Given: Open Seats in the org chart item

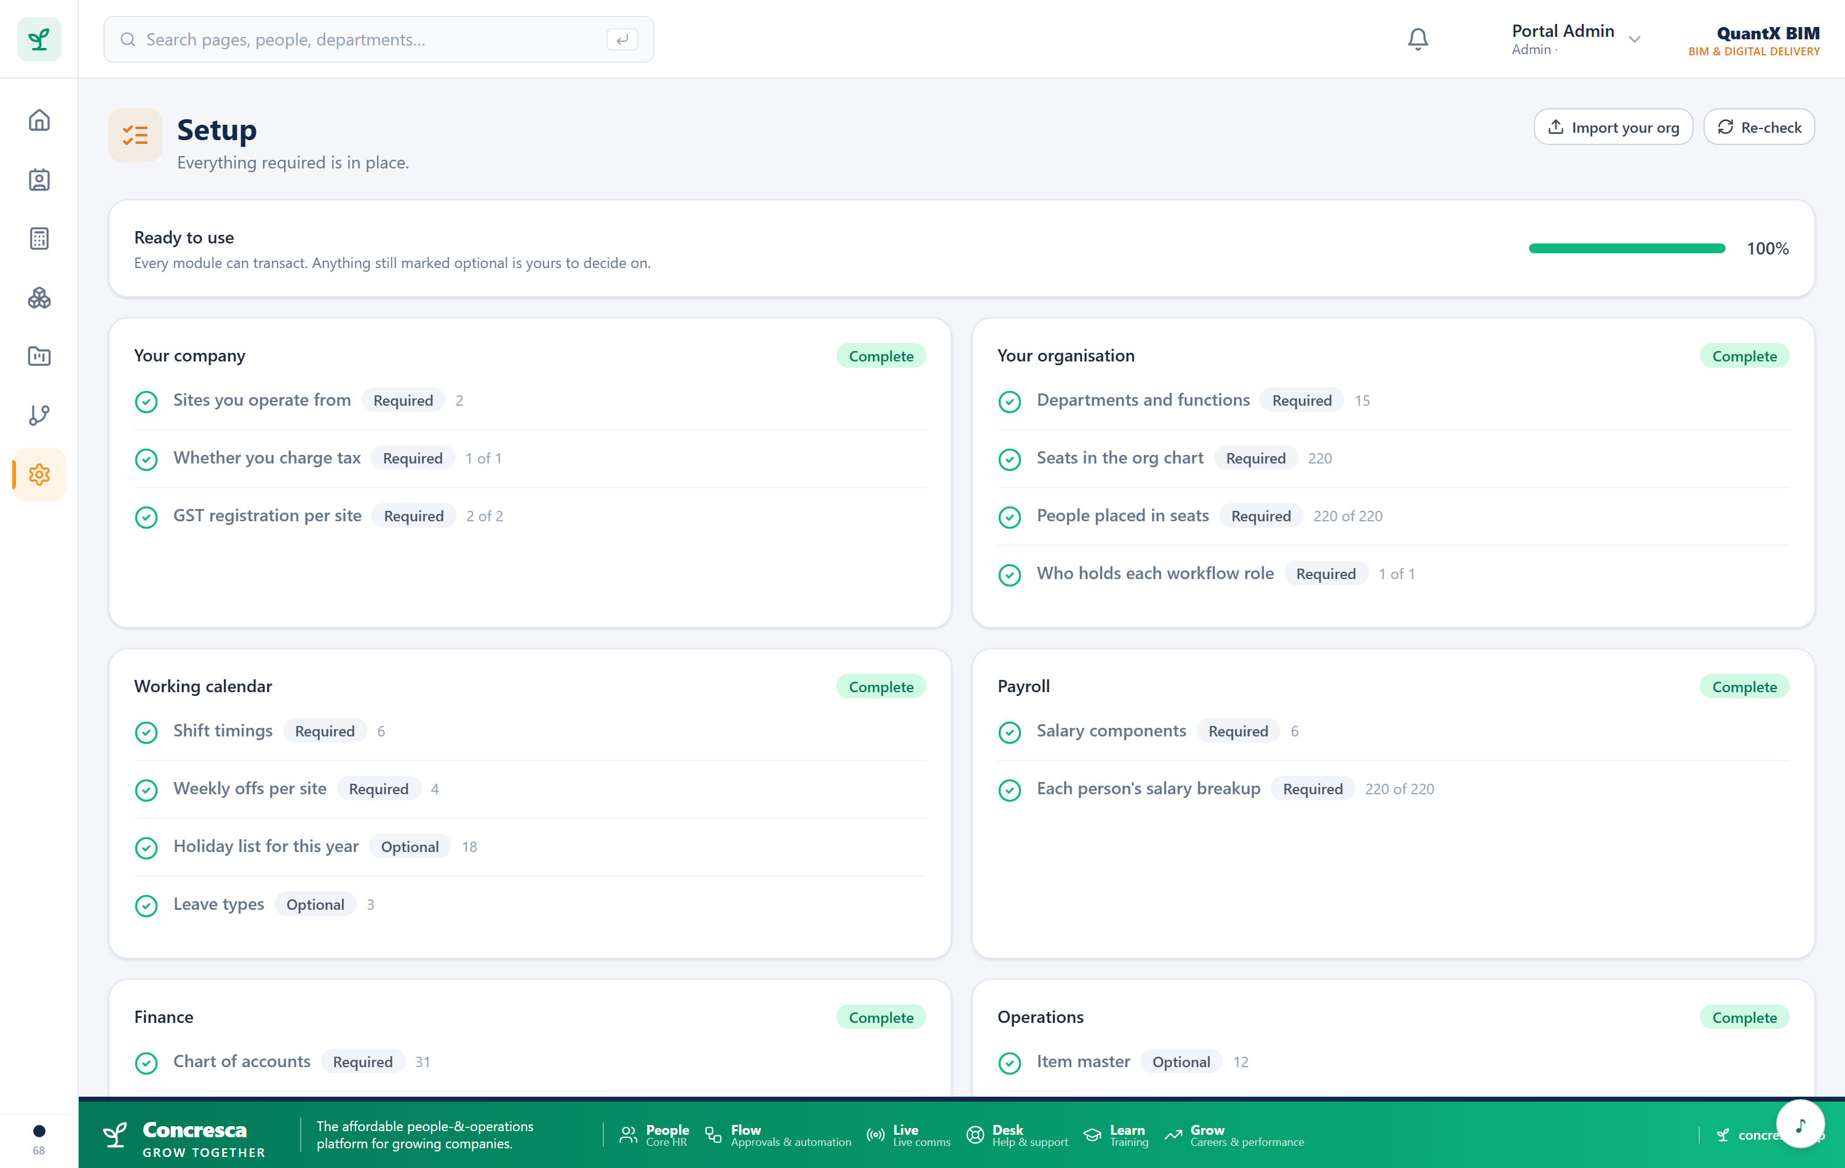Looking at the screenshot, I should 1393,458.
